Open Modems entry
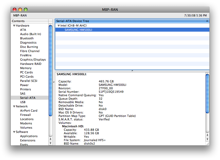This screenshot has width=220, height=160. pos(26,123)
